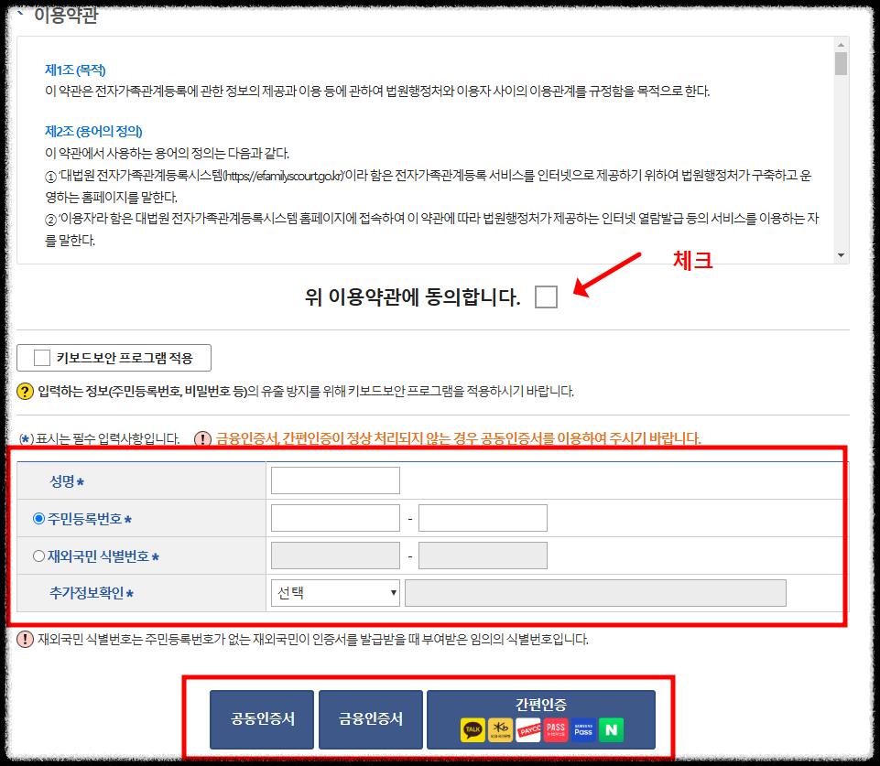This screenshot has height=766, width=880.
Task: Click the orange 금융인증서, 간편인증이 정상 warning text
Action: 458,438
